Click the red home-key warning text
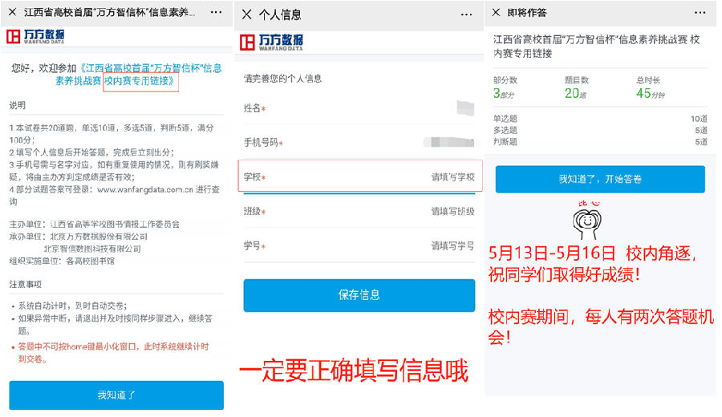The height and width of the screenshot is (417, 722). [x=113, y=353]
